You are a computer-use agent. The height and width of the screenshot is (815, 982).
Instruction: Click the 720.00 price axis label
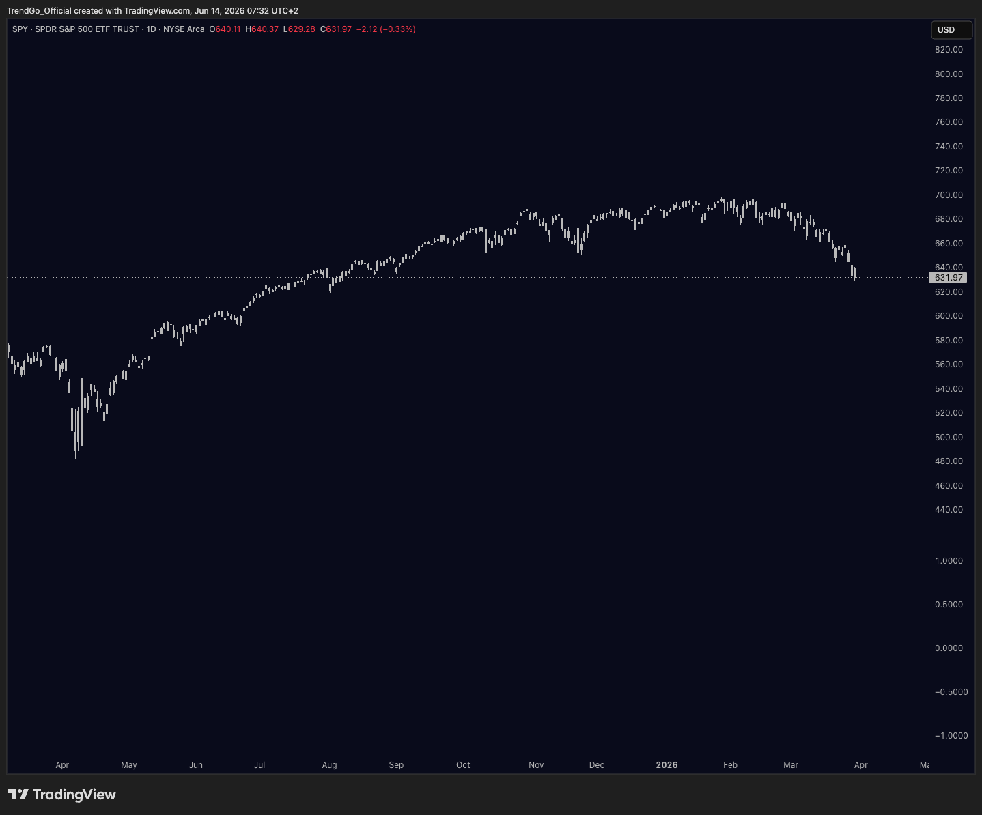click(949, 171)
